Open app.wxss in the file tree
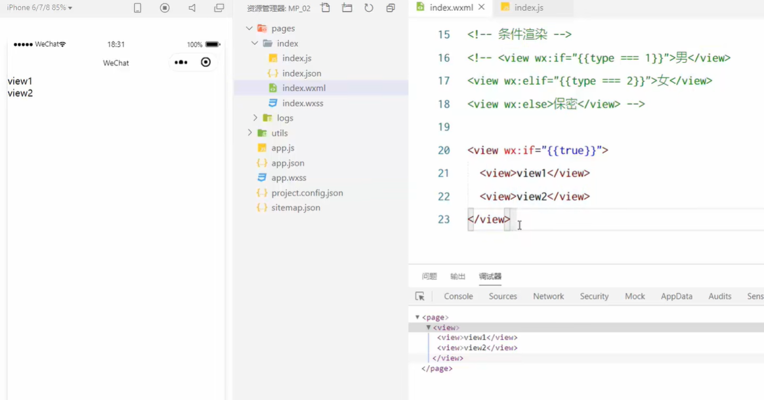Viewport: 764px width, 400px height. tap(288, 178)
